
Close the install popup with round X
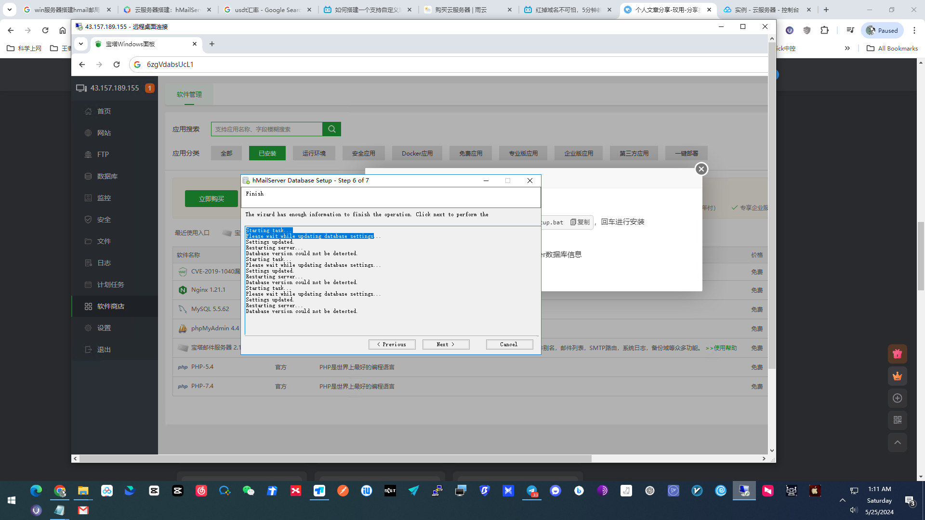(x=701, y=169)
